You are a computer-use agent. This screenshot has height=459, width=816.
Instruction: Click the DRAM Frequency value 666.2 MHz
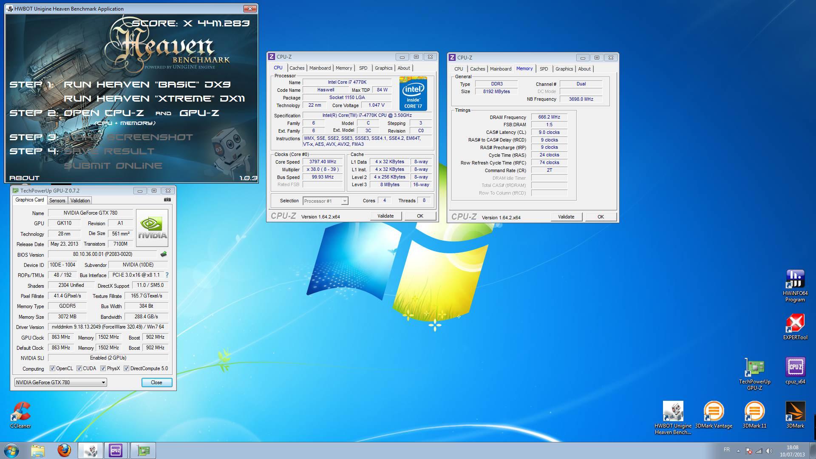pyautogui.click(x=549, y=117)
